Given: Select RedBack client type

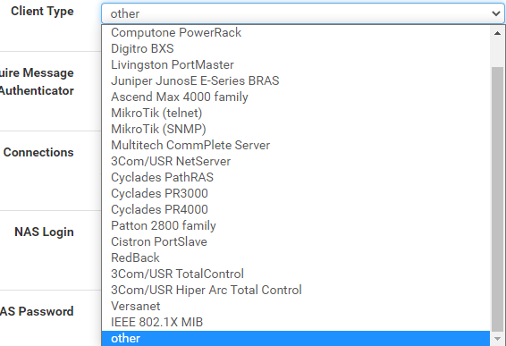Looking at the screenshot, I should pos(296,257).
